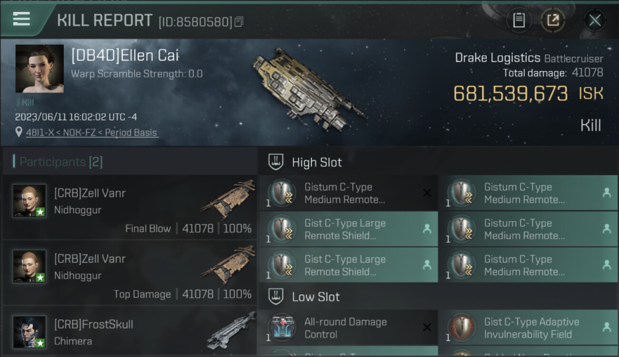Open the hamburger menu icon
Viewport: 619px width, 357px height.
click(21, 19)
